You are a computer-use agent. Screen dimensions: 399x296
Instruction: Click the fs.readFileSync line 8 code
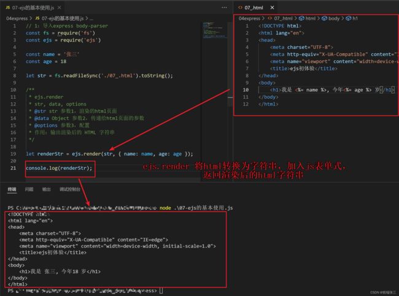pos(99,76)
